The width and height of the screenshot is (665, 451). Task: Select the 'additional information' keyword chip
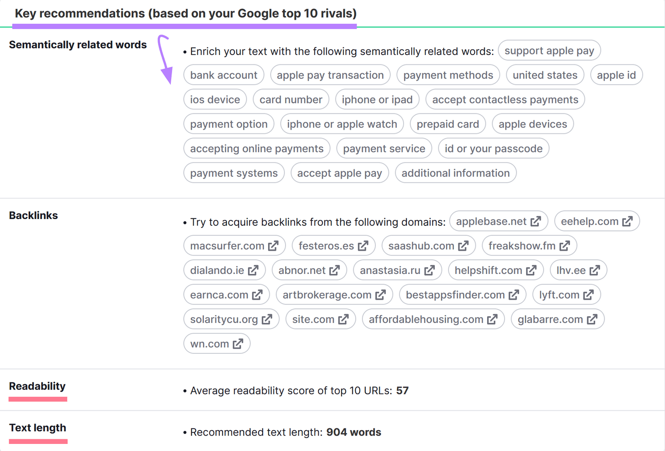point(455,173)
